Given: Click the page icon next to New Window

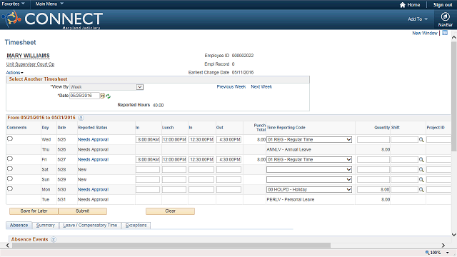Looking at the screenshot, I should (x=445, y=33).
